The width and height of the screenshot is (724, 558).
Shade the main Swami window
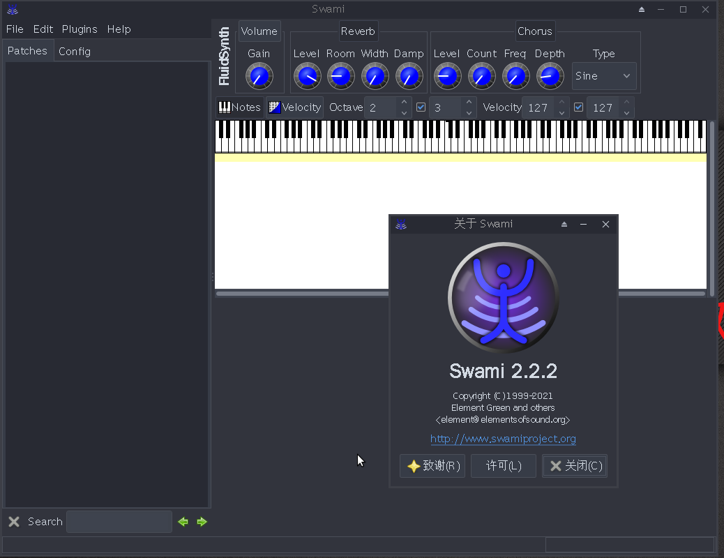tap(642, 9)
